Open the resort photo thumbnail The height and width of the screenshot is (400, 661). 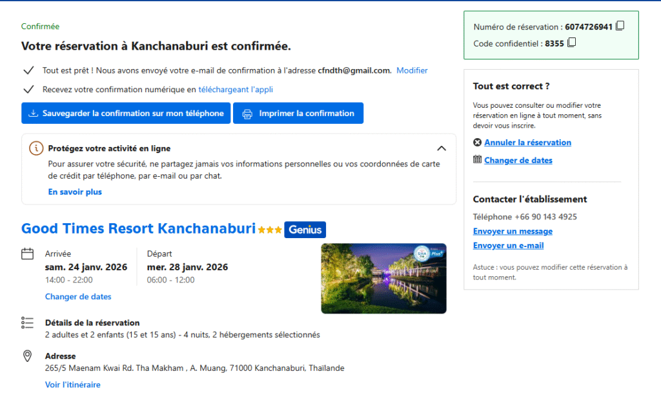point(383,278)
